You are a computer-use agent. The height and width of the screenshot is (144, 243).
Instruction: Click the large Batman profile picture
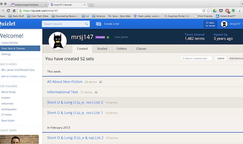(x=58, y=41)
